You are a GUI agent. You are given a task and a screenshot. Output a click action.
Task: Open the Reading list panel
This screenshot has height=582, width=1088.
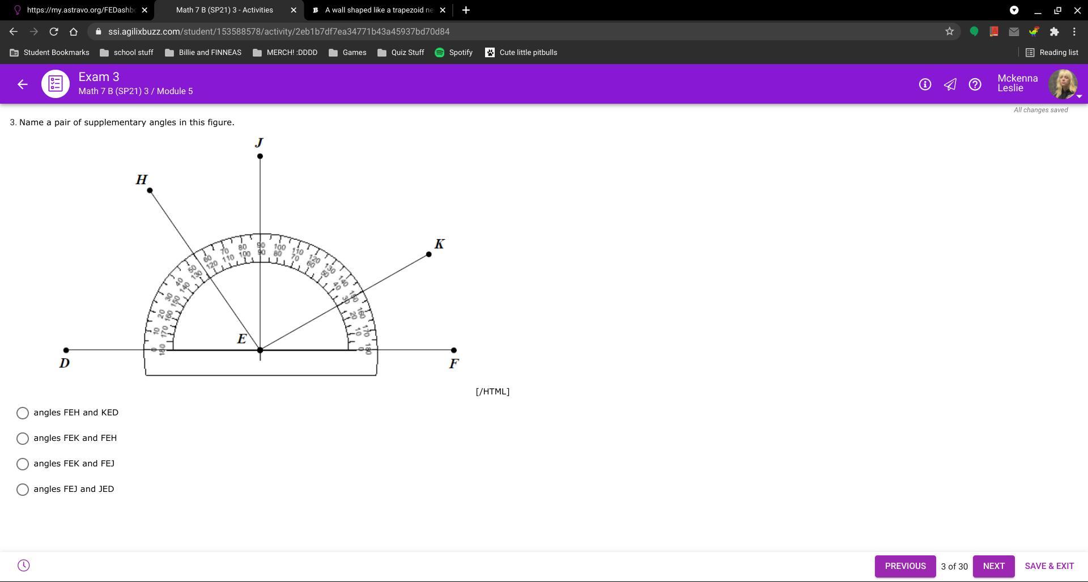[1052, 53]
